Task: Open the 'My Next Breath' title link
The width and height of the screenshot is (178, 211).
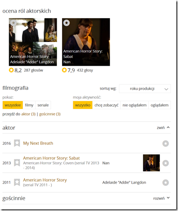Action: 38,143
